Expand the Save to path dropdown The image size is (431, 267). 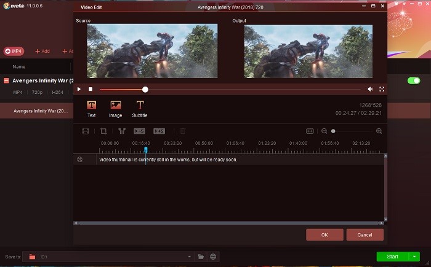pos(190,257)
